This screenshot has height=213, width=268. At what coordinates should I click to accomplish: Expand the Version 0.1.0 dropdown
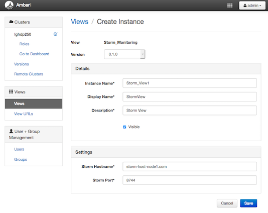124,54
